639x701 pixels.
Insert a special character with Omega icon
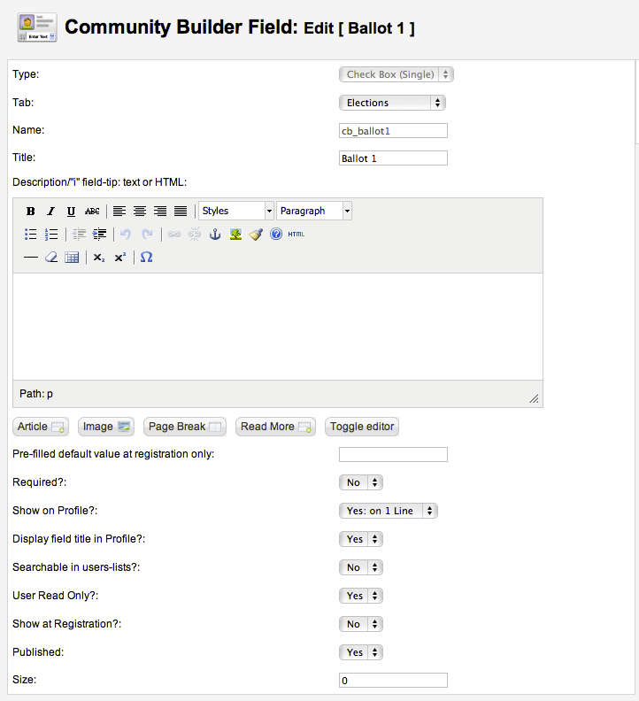[x=147, y=258]
